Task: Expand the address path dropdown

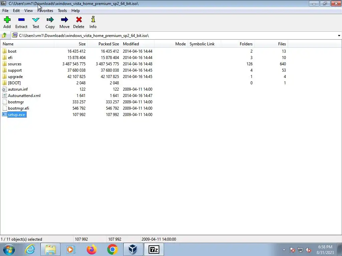Action: [339, 35]
